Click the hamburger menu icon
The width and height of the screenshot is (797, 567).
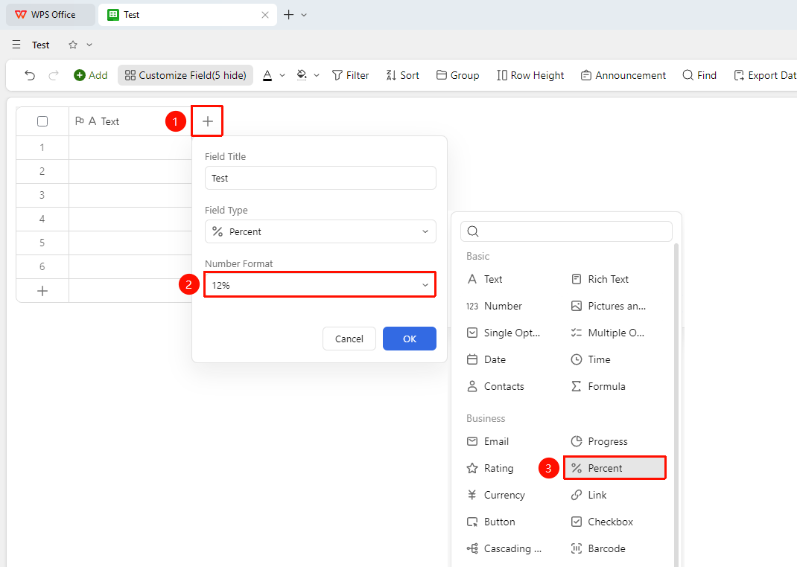click(x=16, y=45)
